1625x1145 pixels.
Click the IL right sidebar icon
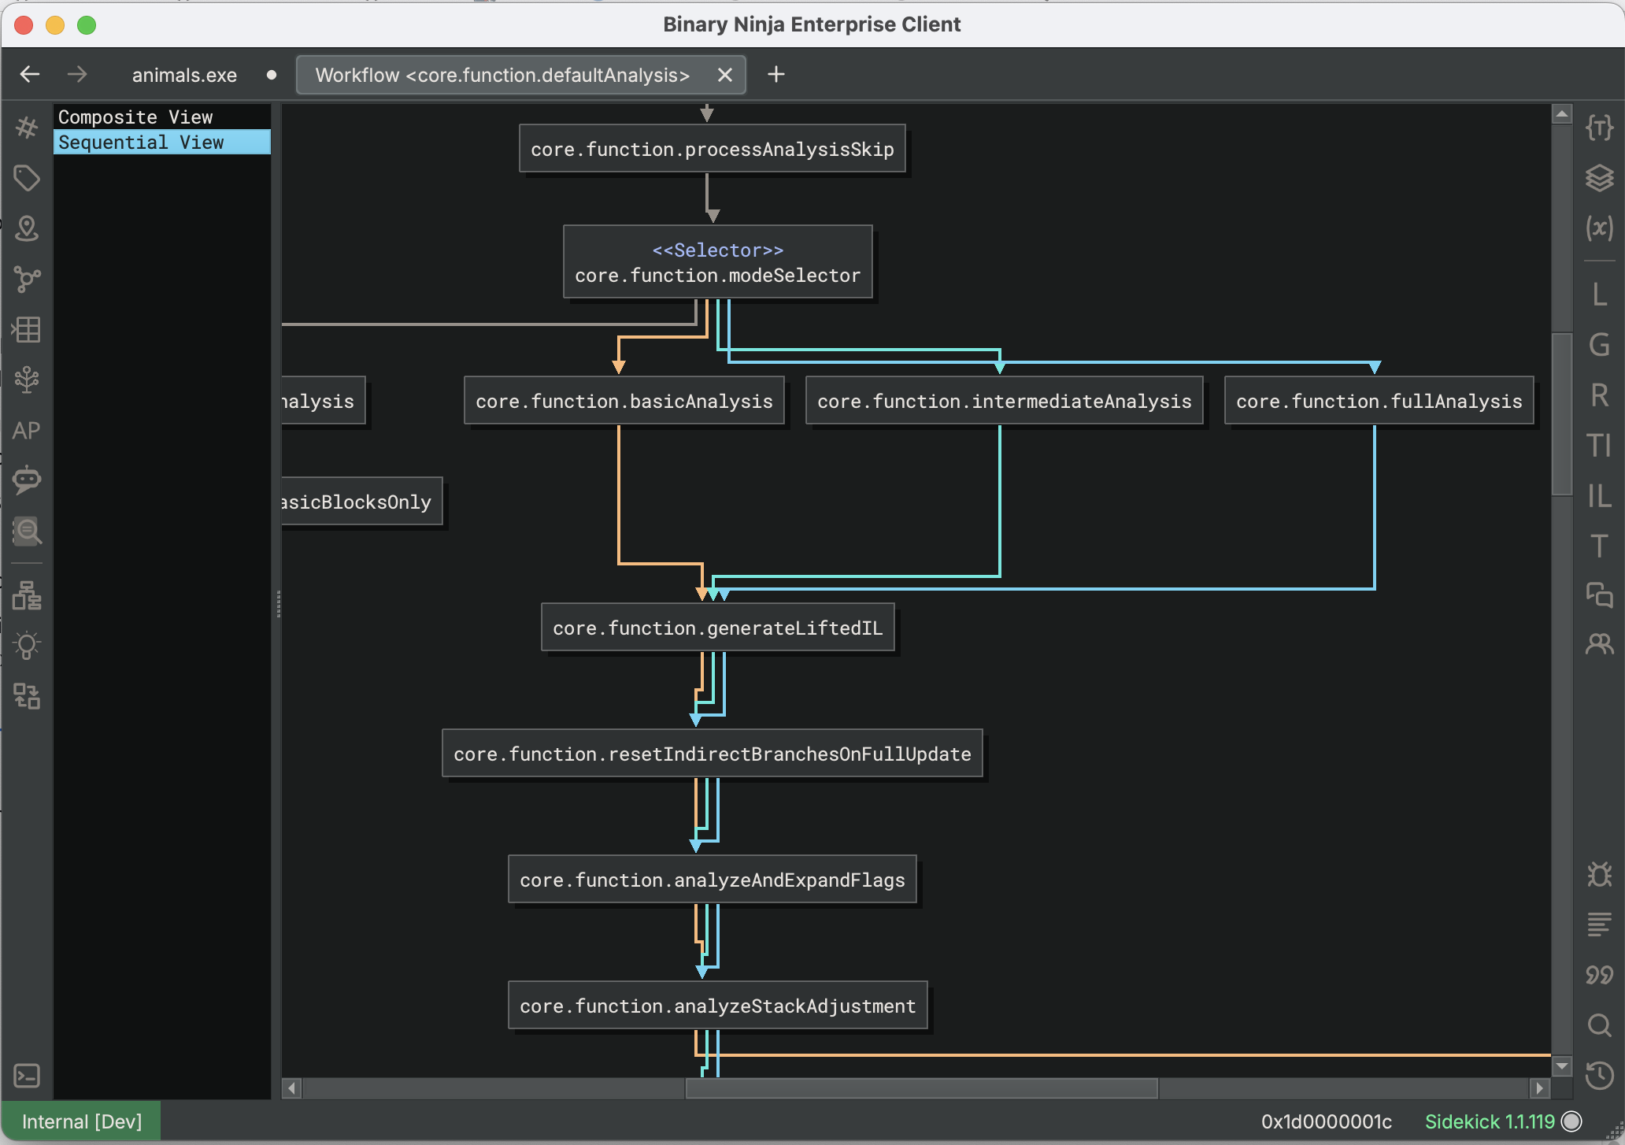tap(1600, 496)
